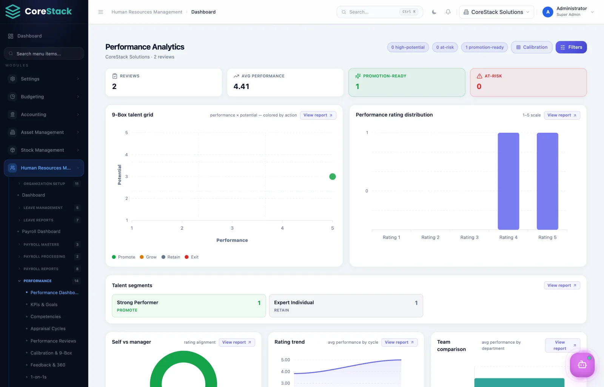Viewport: 604px width, 387px height.
Task: Toggle the Promote legend item
Action: click(123, 257)
